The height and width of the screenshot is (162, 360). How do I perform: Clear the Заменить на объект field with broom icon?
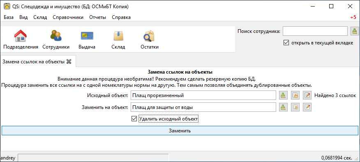point(283,107)
